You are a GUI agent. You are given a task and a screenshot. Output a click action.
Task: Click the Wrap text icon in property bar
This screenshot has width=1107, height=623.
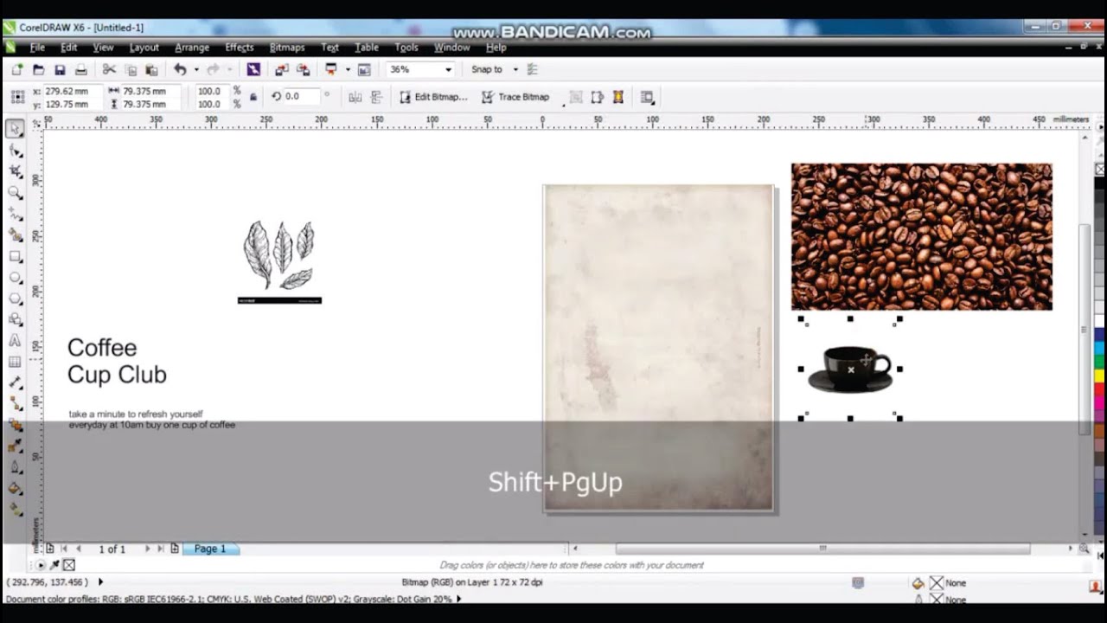(x=647, y=97)
